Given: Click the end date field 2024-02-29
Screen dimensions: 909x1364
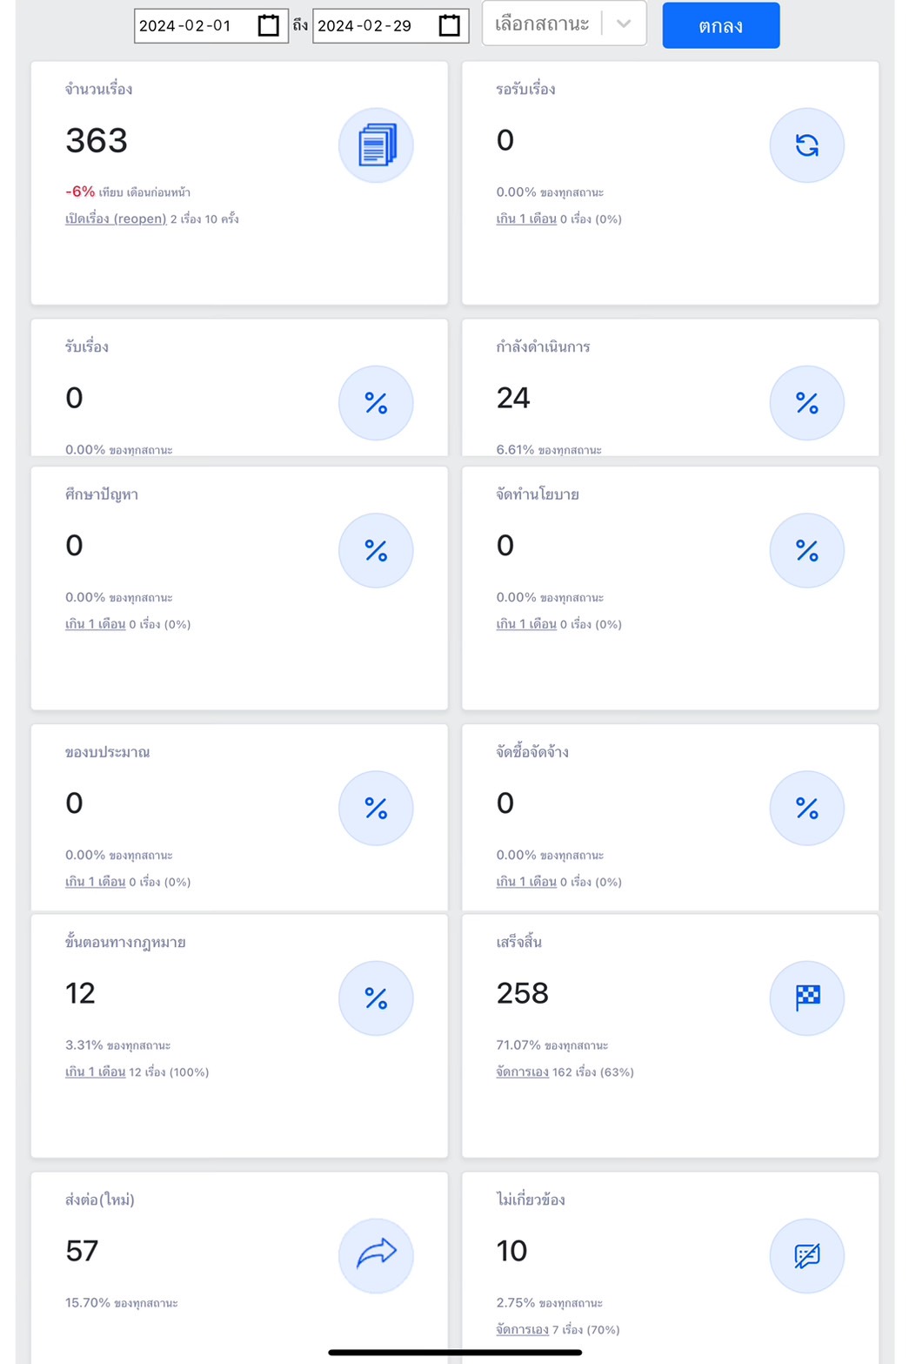Looking at the screenshot, I should pyautogui.click(x=391, y=25).
